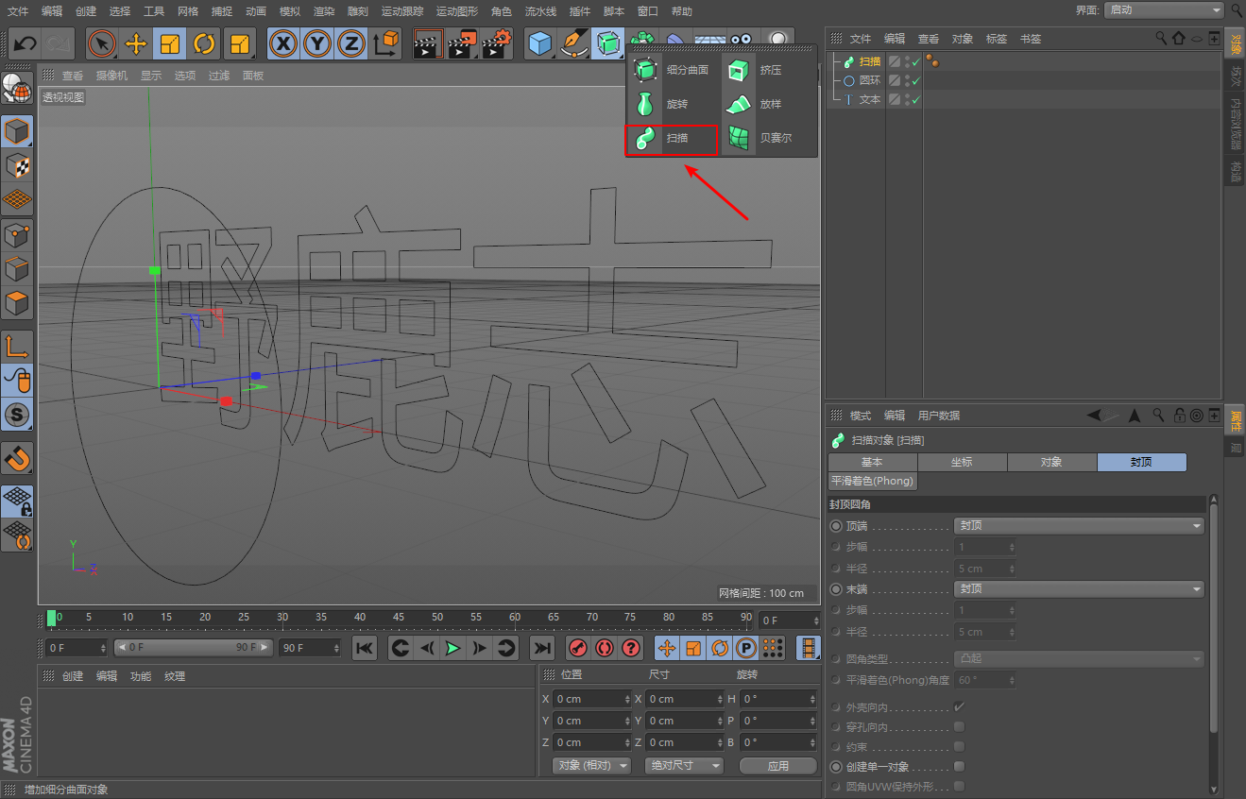Viewport: 1246px width, 799px height.
Task: Toggle the Y axis lock icon
Action: coord(317,43)
